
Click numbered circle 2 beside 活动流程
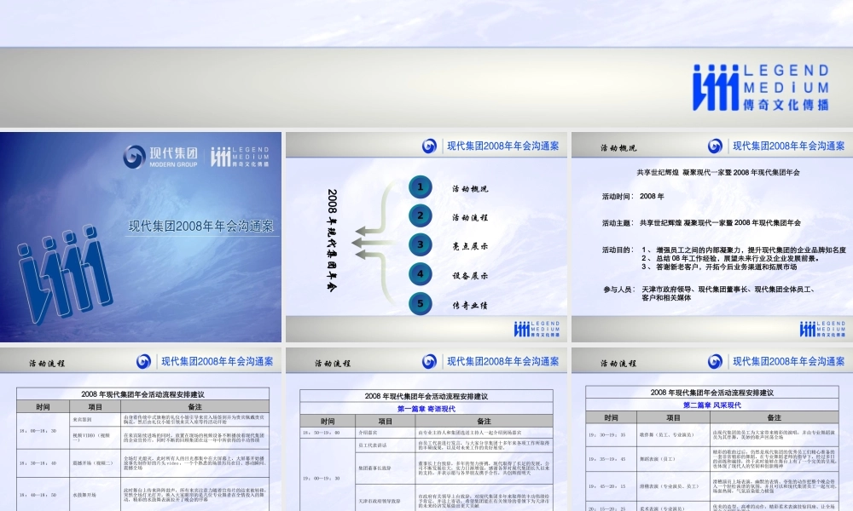(x=420, y=215)
